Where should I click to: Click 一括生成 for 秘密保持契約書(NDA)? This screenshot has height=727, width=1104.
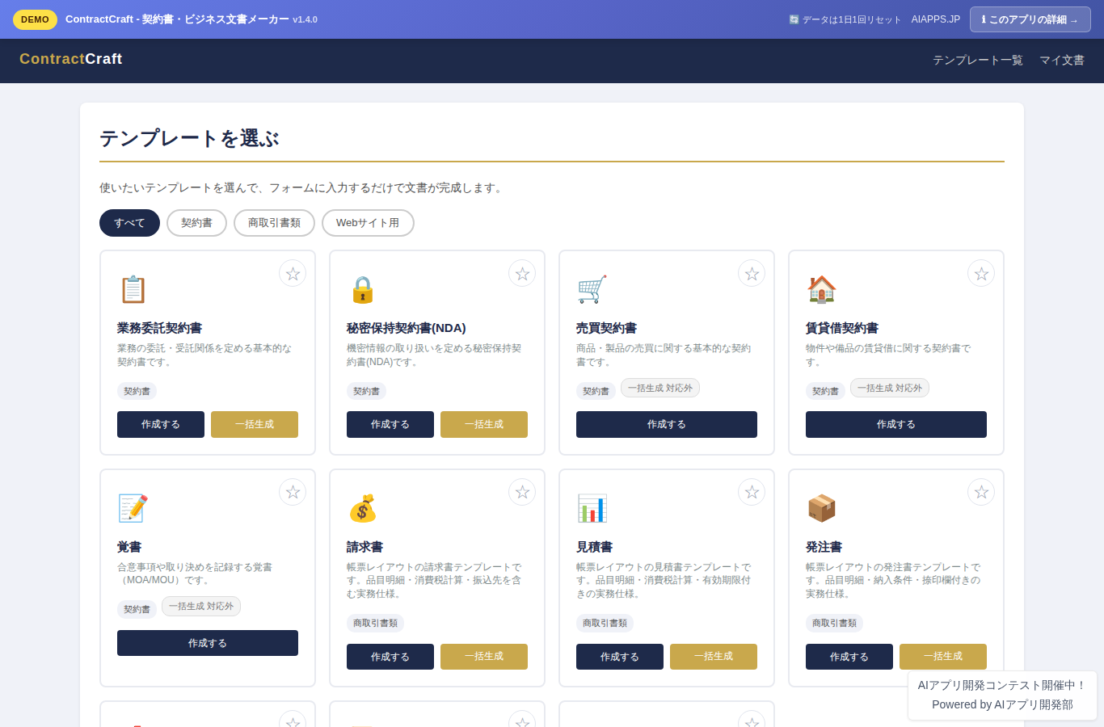pyautogui.click(x=484, y=424)
